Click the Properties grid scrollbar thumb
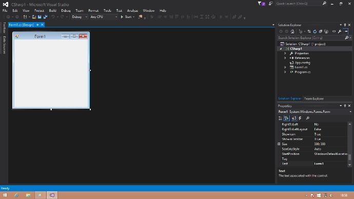The image size is (354, 199). [350, 157]
